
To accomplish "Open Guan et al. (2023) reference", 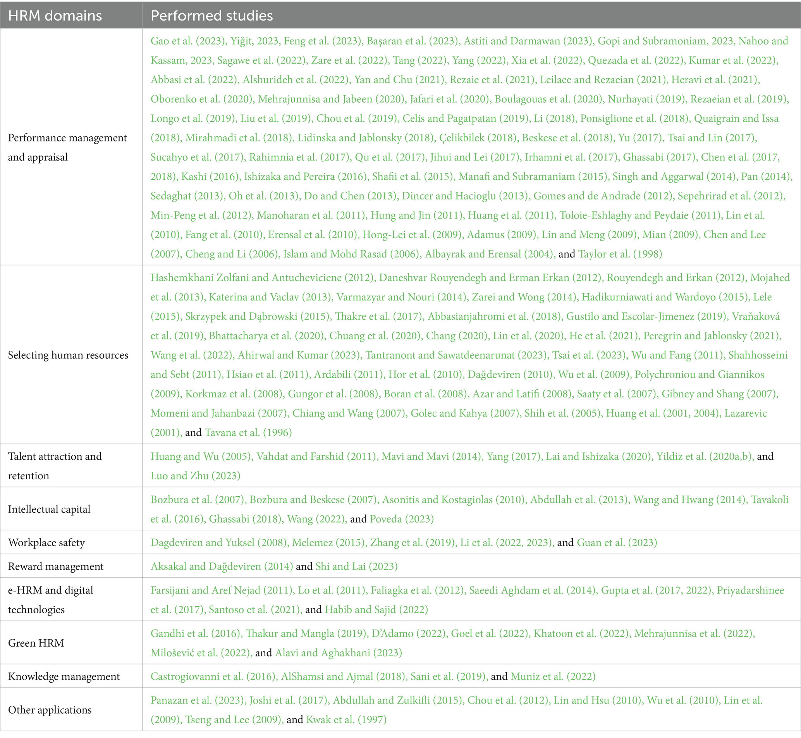I will [x=617, y=542].
